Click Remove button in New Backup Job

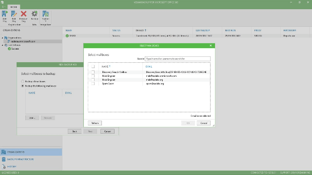click(48, 118)
